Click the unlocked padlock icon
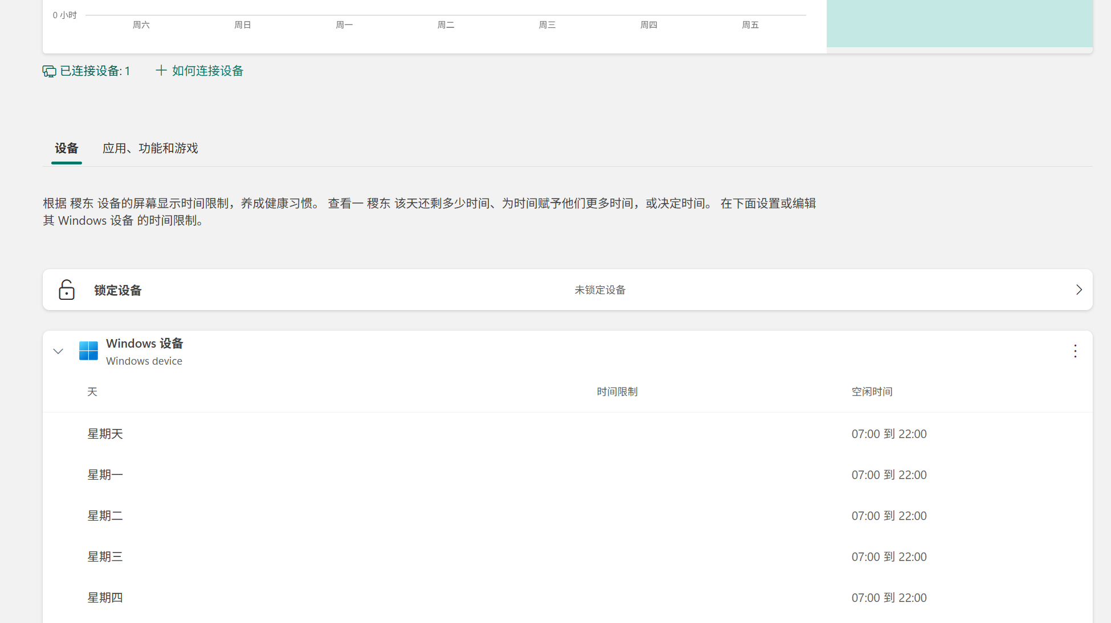The image size is (1111, 623). tap(67, 290)
